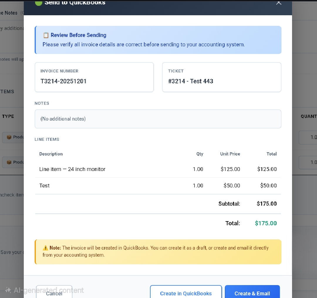Click the first quantity input showing 1.0
The image size is (317, 298).
tap(313, 137)
